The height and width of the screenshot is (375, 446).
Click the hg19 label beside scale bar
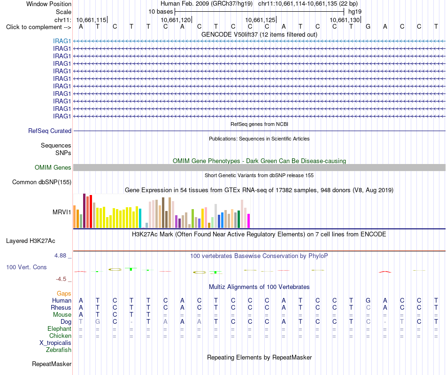(355, 12)
